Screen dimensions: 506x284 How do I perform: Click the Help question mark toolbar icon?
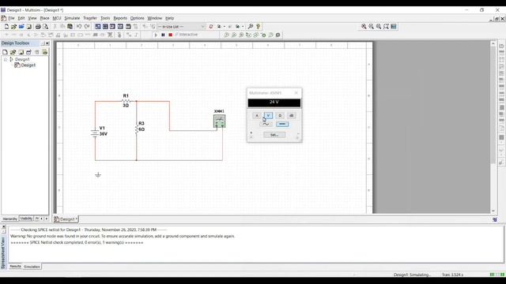click(259, 26)
